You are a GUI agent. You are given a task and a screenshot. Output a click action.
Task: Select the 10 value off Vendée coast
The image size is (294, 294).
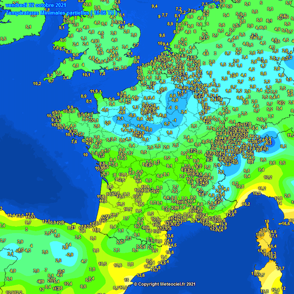pyautogui.click(x=85, y=155)
